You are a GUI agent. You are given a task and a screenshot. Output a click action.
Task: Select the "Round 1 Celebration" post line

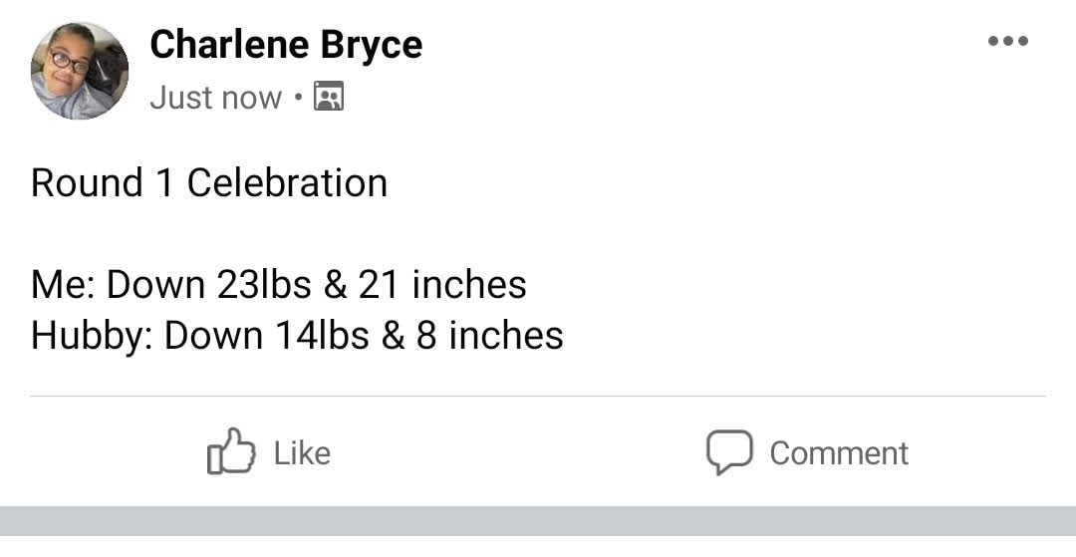(x=209, y=183)
